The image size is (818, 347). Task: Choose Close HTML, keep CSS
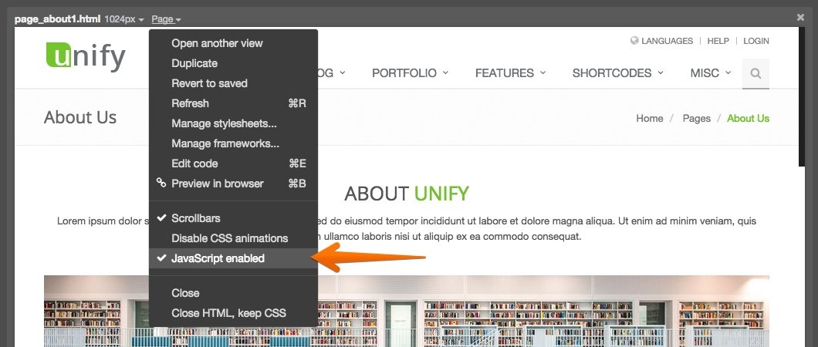pos(233,313)
